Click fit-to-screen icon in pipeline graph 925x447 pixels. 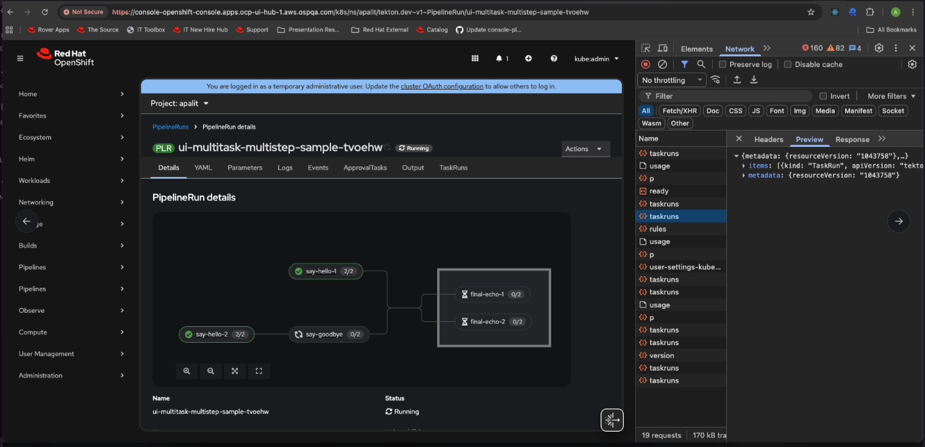click(x=235, y=371)
